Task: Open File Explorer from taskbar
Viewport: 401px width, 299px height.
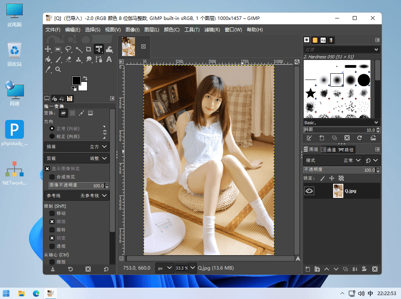Action: click(22, 294)
